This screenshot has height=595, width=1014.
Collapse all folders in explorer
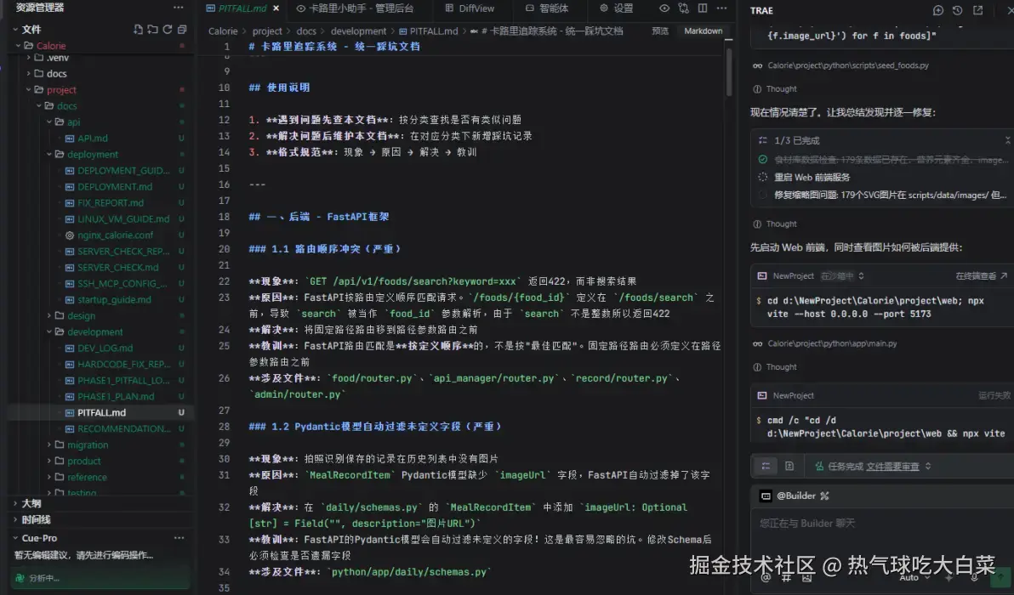tap(182, 29)
